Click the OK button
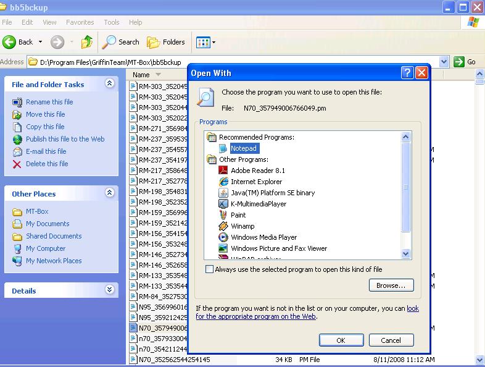 [x=341, y=340]
